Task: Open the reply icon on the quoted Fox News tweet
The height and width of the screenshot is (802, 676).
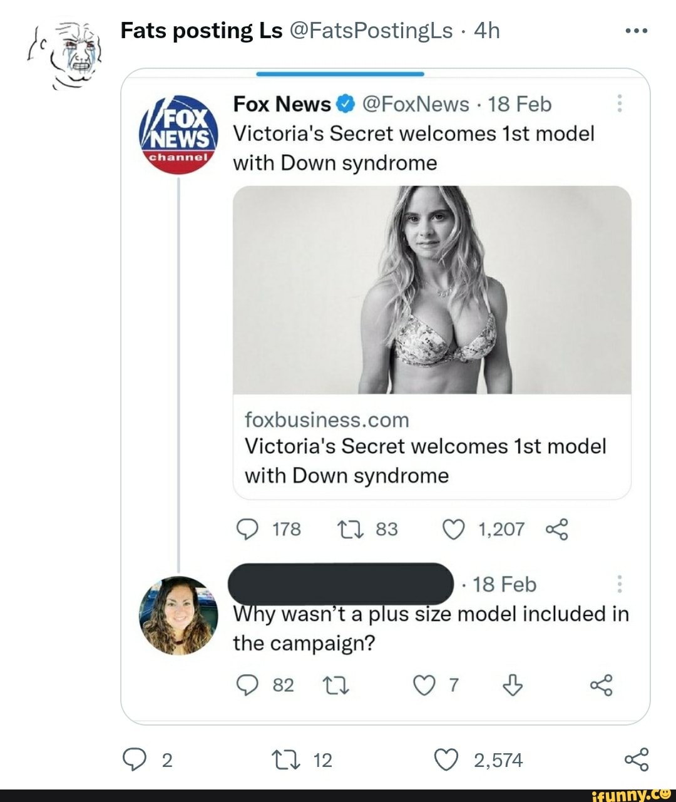Action: click(x=249, y=529)
